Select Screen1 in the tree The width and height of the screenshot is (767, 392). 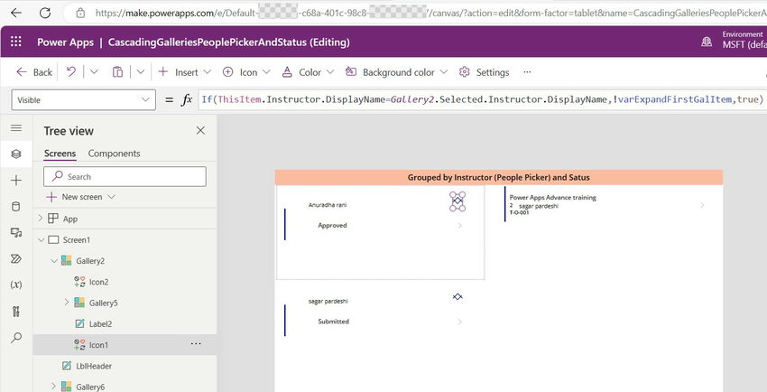(x=77, y=239)
